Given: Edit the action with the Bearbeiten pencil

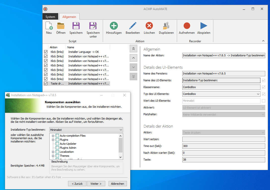Looking at the screenshot, I should tap(133, 28).
